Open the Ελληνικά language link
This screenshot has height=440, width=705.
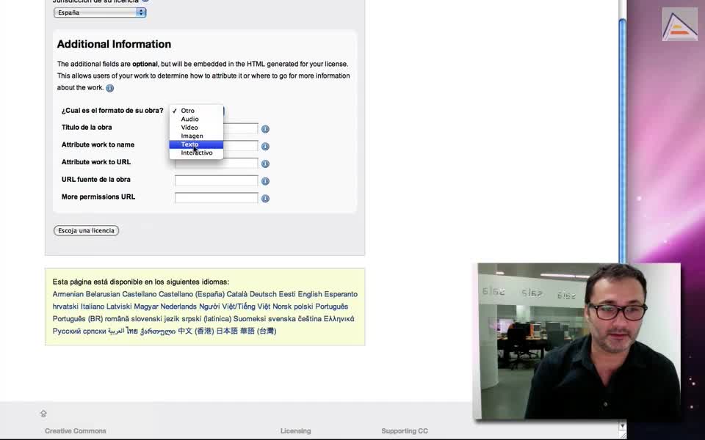point(339,319)
